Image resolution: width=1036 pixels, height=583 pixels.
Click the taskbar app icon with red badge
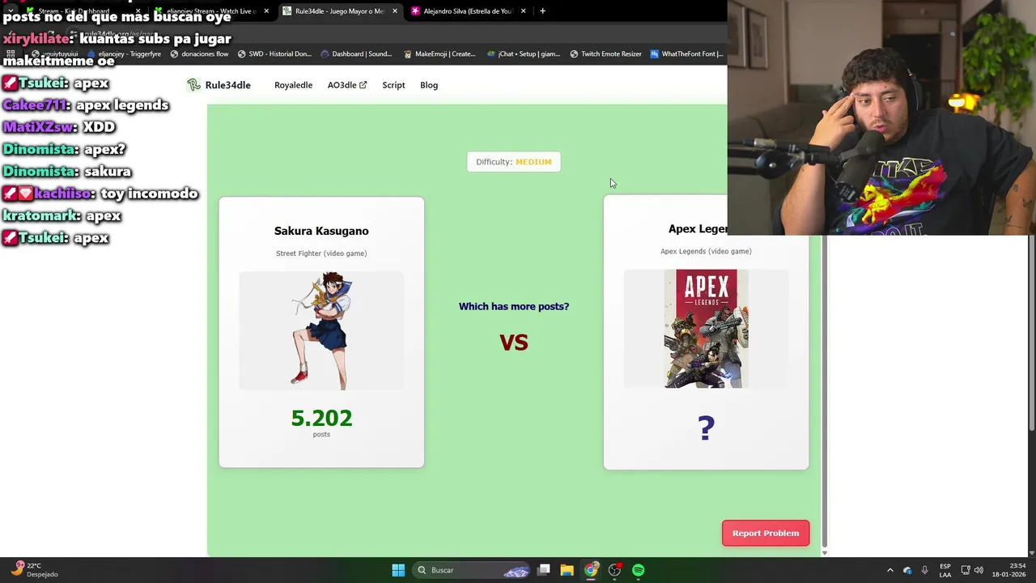point(615,570)
